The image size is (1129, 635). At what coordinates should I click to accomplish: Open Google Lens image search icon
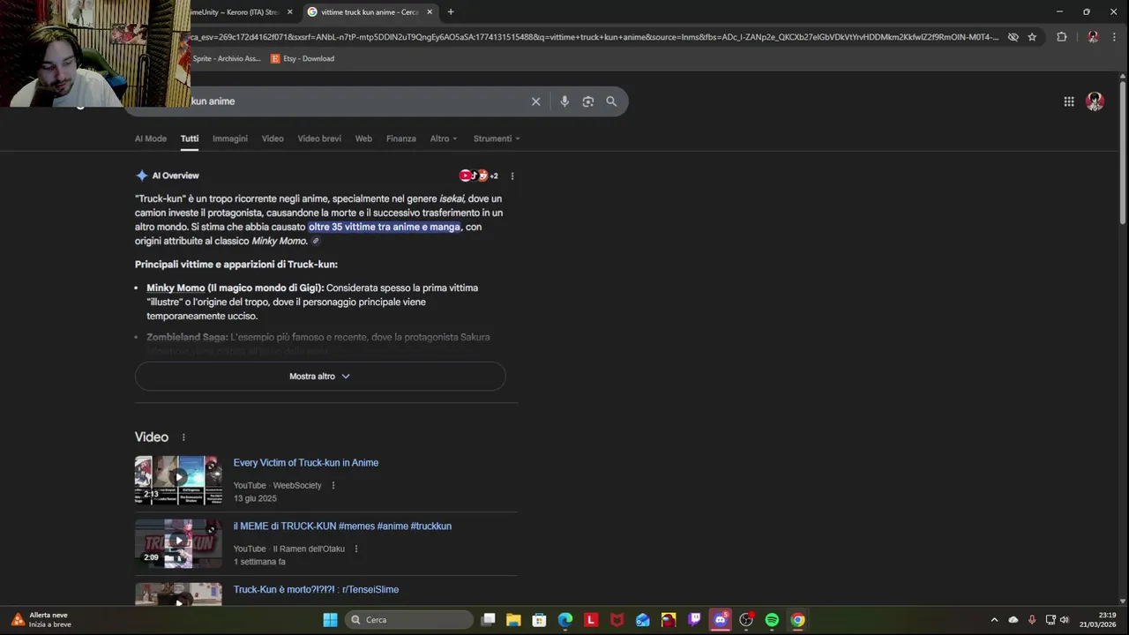pyautogui.click(x=588, y=101)
